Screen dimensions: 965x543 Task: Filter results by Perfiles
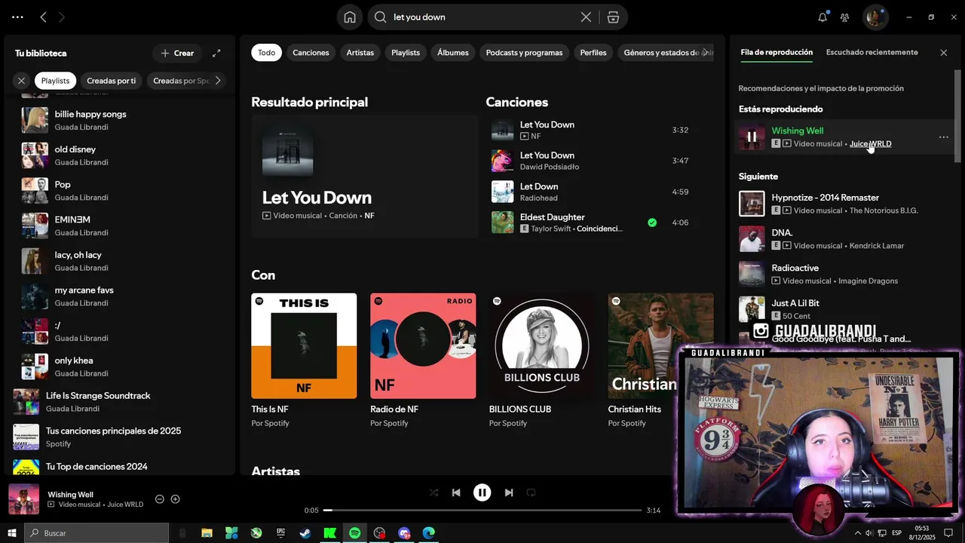pyautogui.click(x=593, y=53)
